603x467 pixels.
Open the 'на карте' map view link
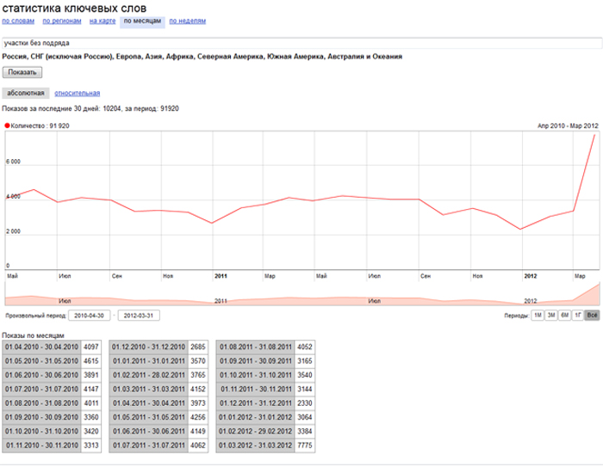pyautogui.click(x=103, y=21)
